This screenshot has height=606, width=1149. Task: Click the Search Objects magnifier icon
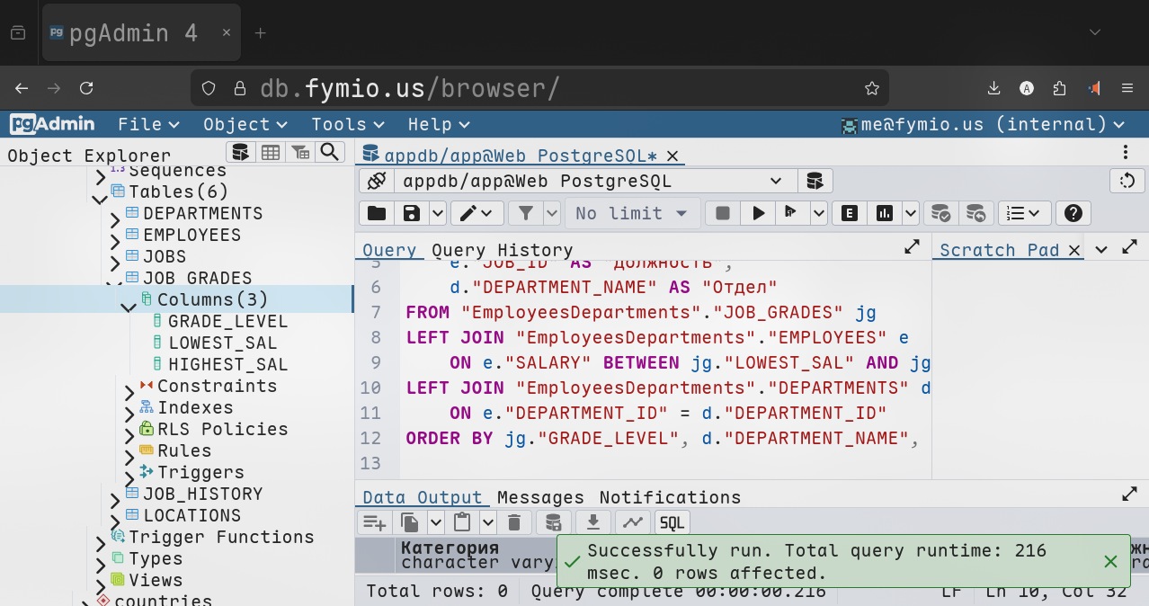tap(330, 152)
